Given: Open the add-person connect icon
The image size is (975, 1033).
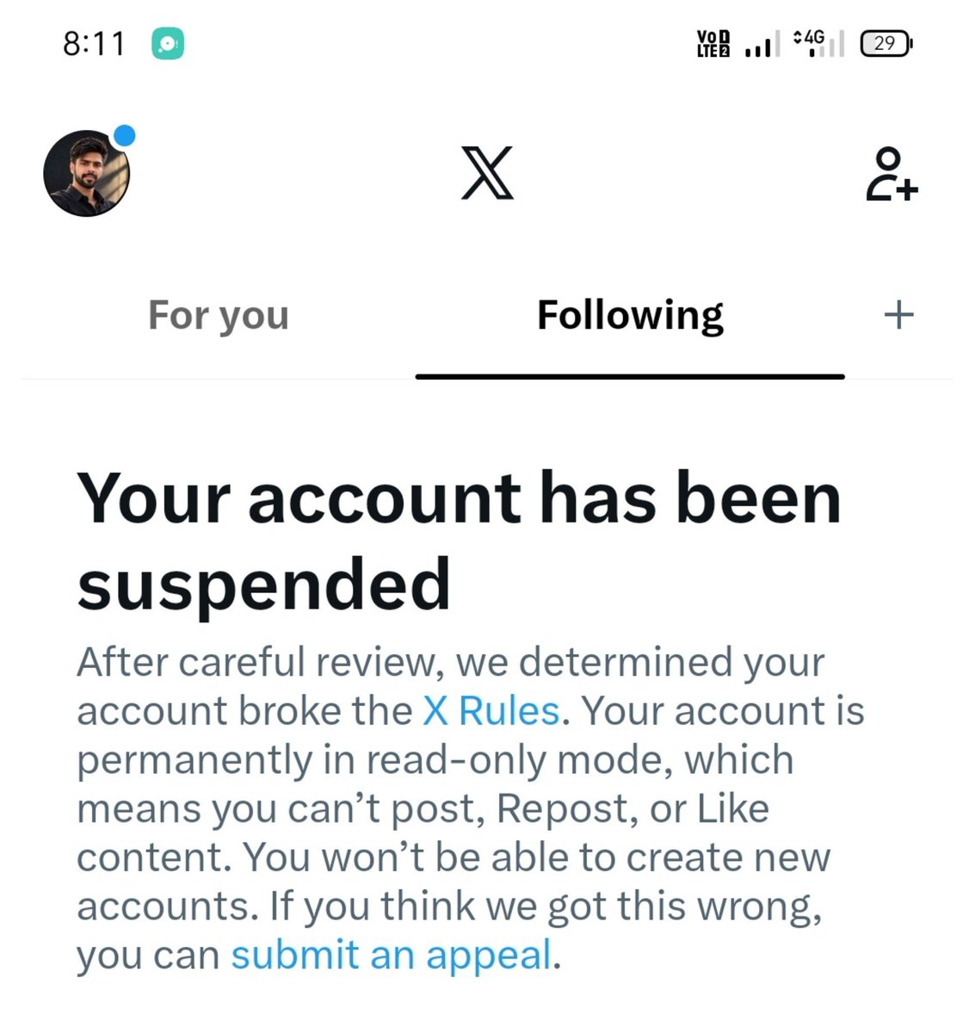Looking at the screenshot, I should click(892, 174).
